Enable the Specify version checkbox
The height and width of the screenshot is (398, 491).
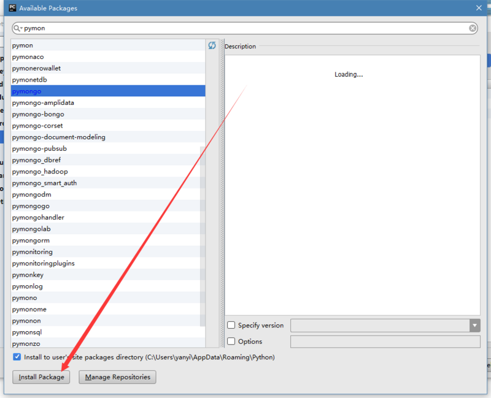231,326
